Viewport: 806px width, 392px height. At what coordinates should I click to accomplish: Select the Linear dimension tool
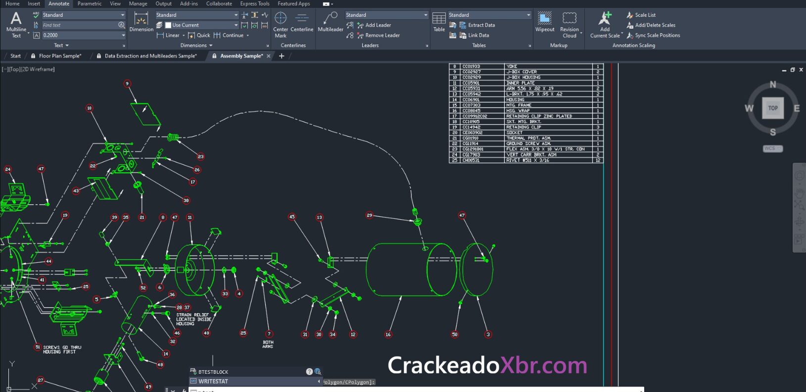168,35
